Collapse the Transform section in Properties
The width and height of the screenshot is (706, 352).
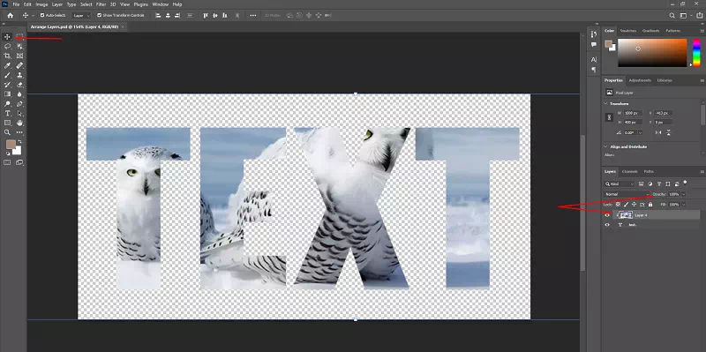click(606, 103)
